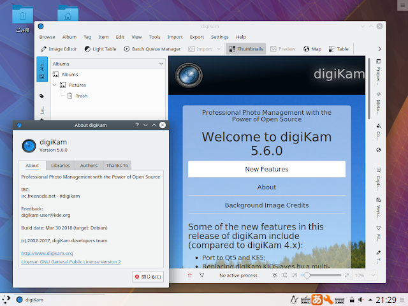Click the digiKam taskbar entry

click(x=30, y=300)
